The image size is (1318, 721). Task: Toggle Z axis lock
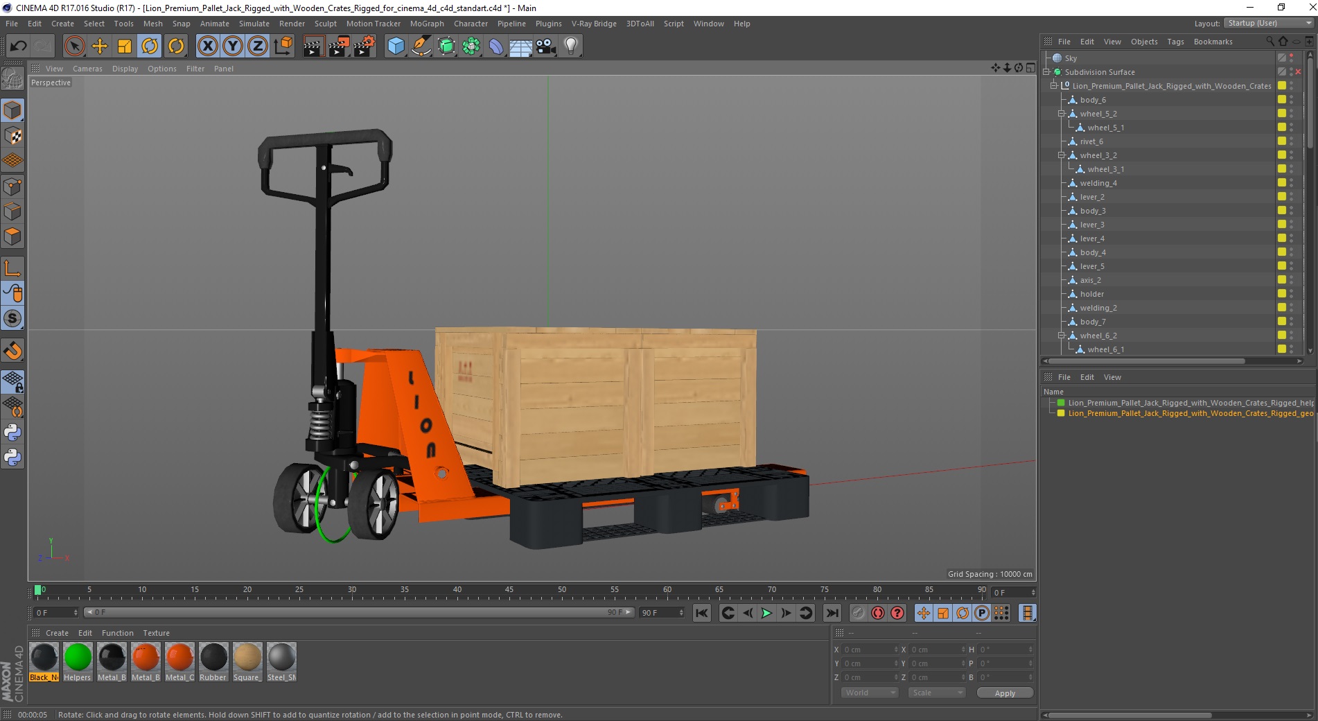coord(258,46)
